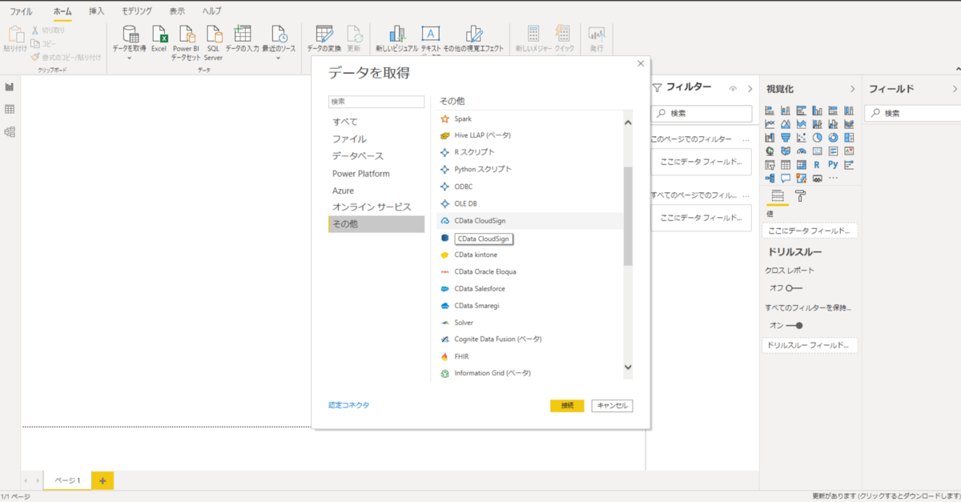The width and height of the screenshot is (961, 502).
Task: Select the Python (Py) visual icon
Action: click(x=833, y=165)
